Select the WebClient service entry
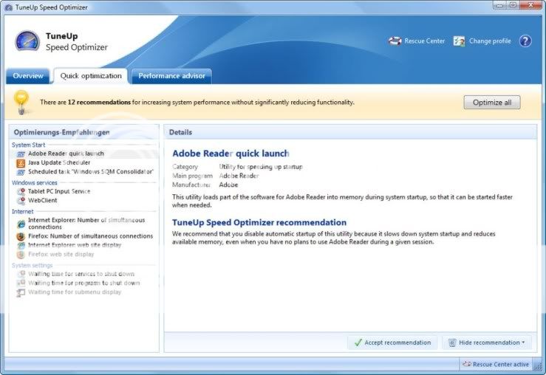 click(42, 200)
